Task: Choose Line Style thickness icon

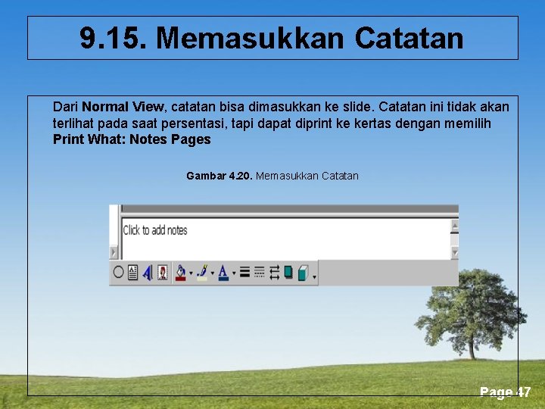Action: pyautogui.click(x=244, y=272)
